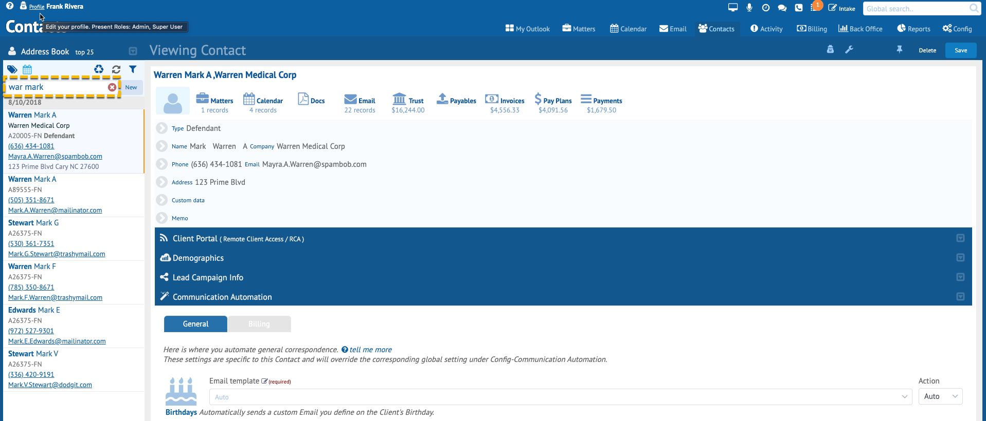Go to My Outlook menu

[x=528, y=29]
